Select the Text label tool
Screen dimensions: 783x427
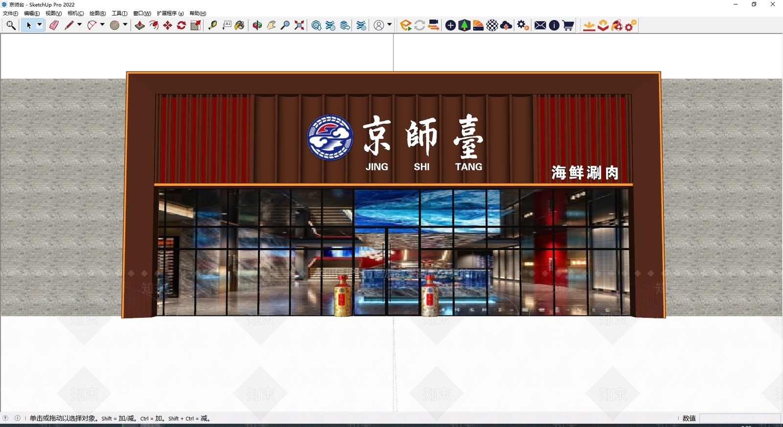[227, 25]
